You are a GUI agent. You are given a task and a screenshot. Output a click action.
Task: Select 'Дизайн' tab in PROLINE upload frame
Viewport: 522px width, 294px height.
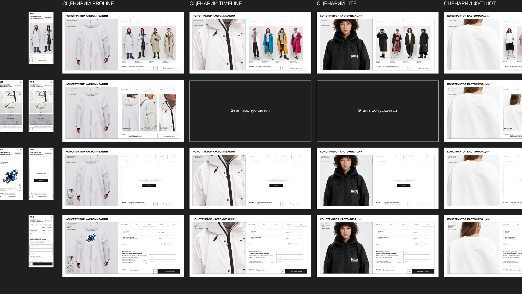pos(161,157)
